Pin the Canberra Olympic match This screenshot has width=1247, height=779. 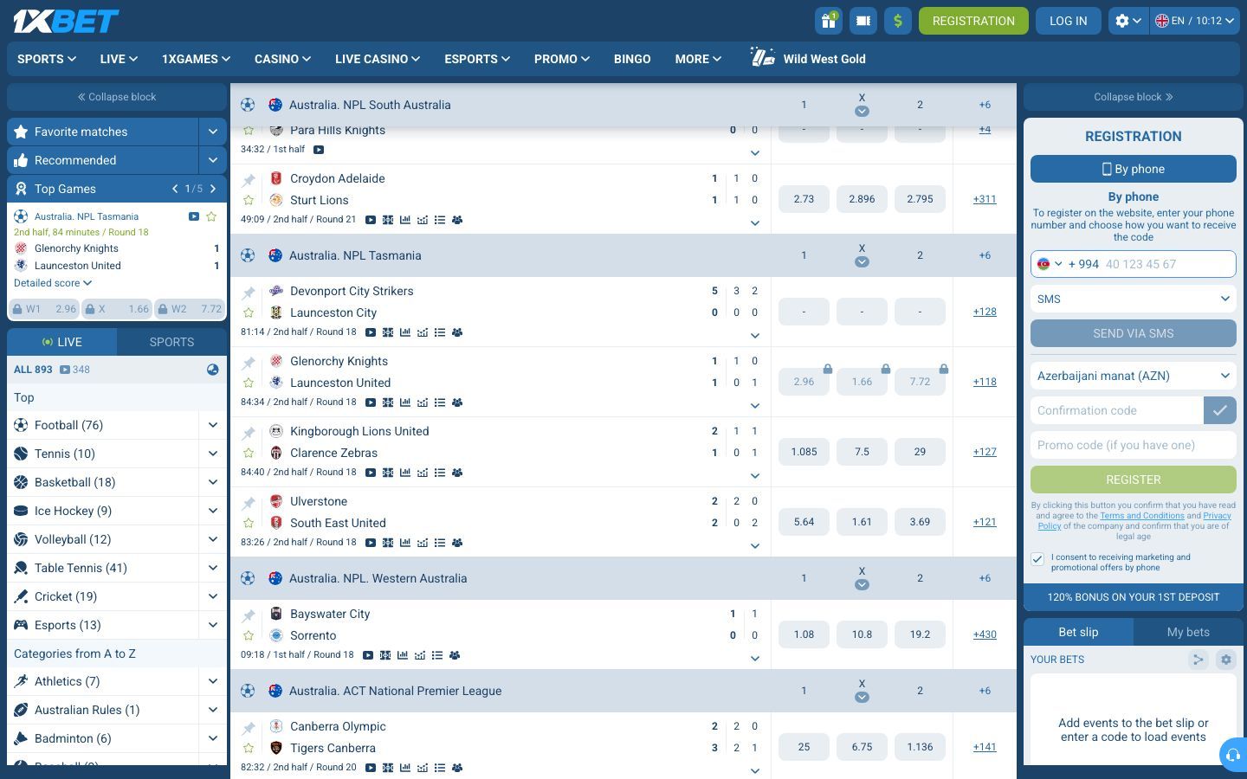click(x=249, y=728)
